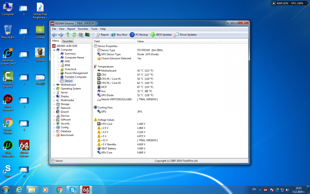Open Camtasia Studio 8 desktop icon

(x=8, y=79)
